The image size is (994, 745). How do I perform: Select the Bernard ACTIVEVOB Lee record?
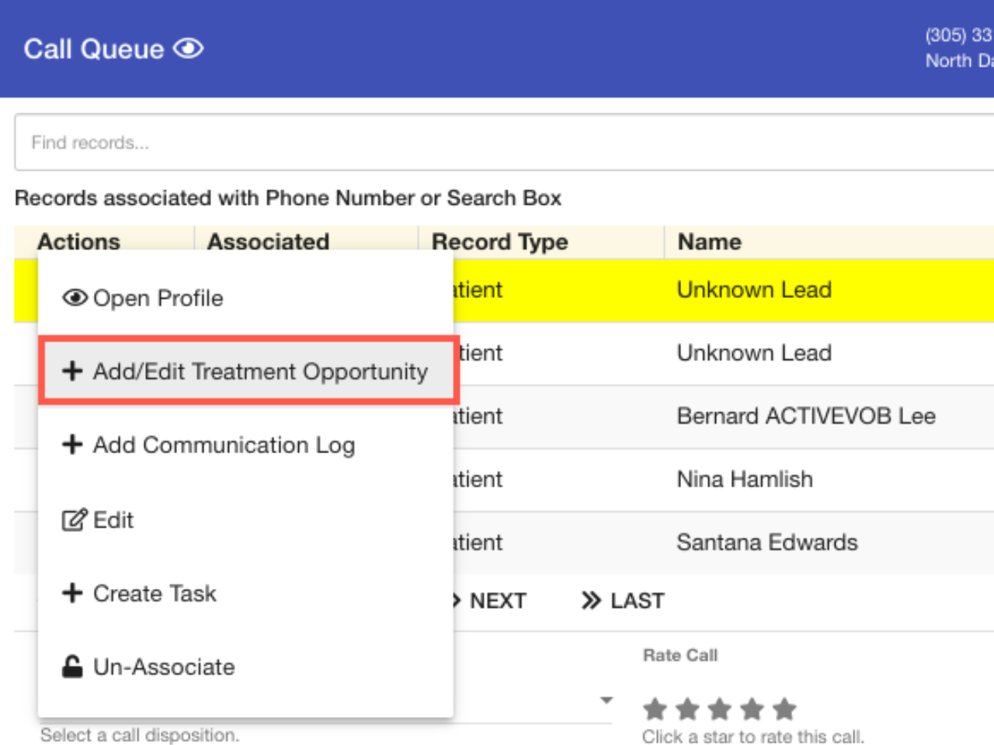pyautogui.click(x=805, y=417)
